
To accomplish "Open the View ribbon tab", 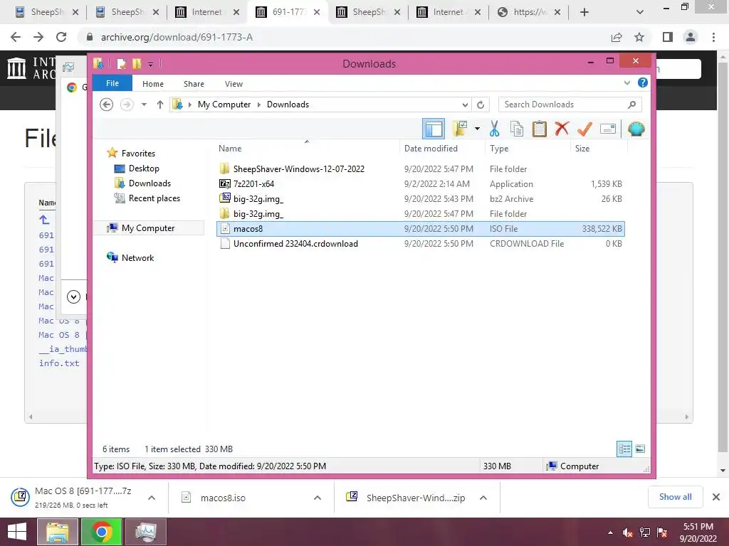I will (x=234, y=84).
